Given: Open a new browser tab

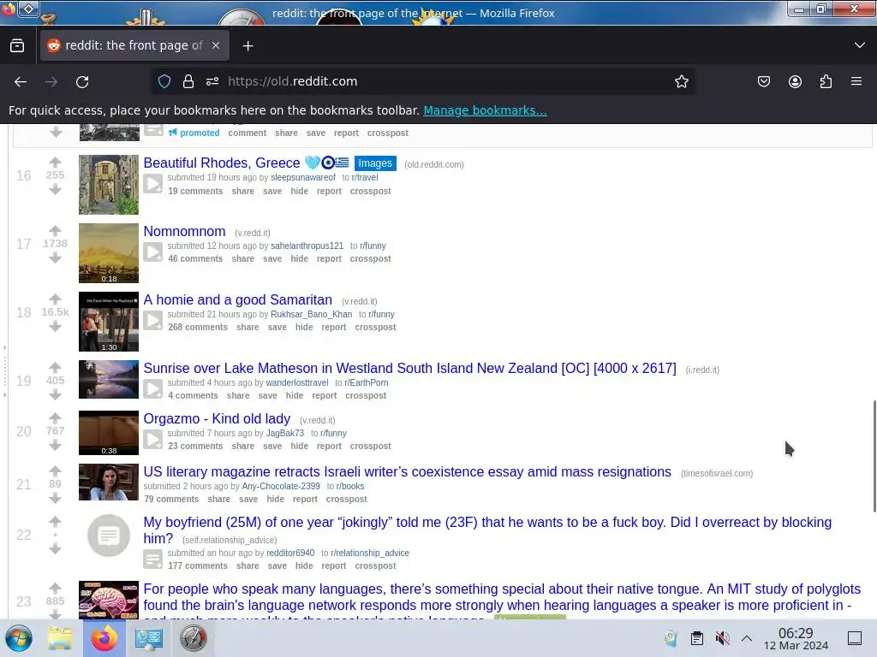Looking at the screenshot, I should 248,46.
